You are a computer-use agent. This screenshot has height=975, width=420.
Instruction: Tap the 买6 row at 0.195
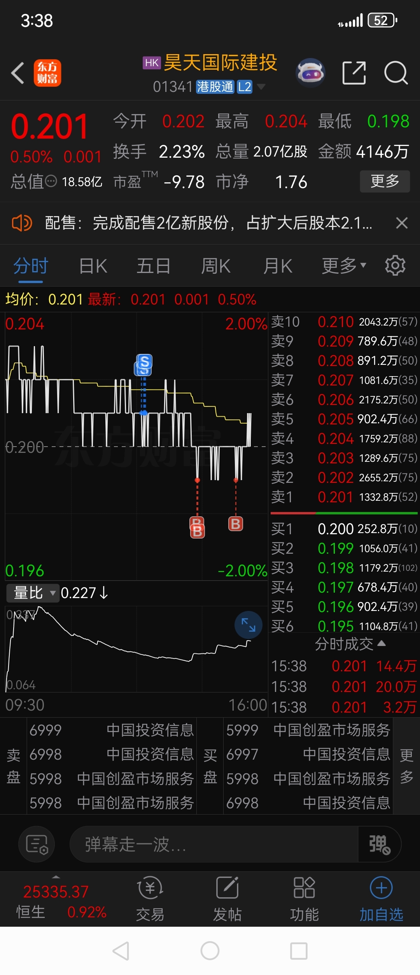pyautogui.click(x=344, y=626)
